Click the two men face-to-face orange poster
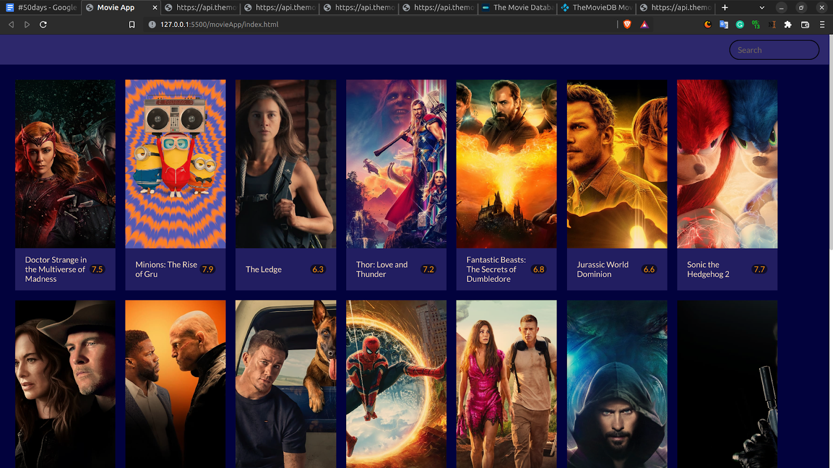833x468 pixels. (175, 384)
